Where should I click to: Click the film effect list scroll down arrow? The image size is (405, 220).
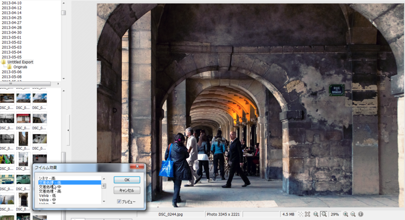click(x=104, y=201)
